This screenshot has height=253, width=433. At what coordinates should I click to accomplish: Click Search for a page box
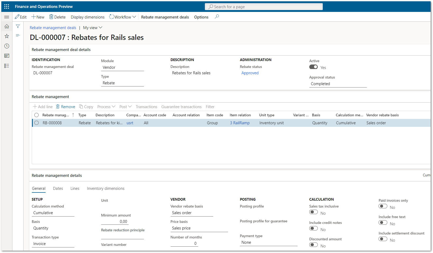point(264,7)
